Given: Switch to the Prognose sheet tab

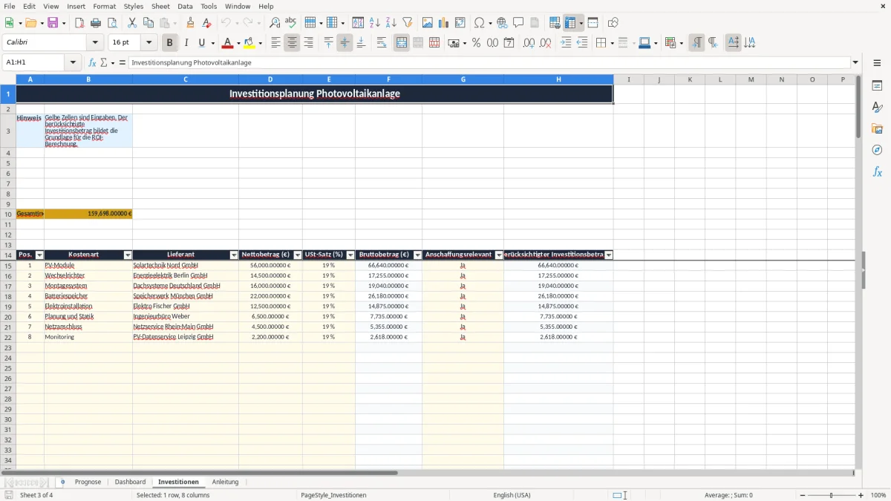Looking at the screenshot, I should 88,482.
